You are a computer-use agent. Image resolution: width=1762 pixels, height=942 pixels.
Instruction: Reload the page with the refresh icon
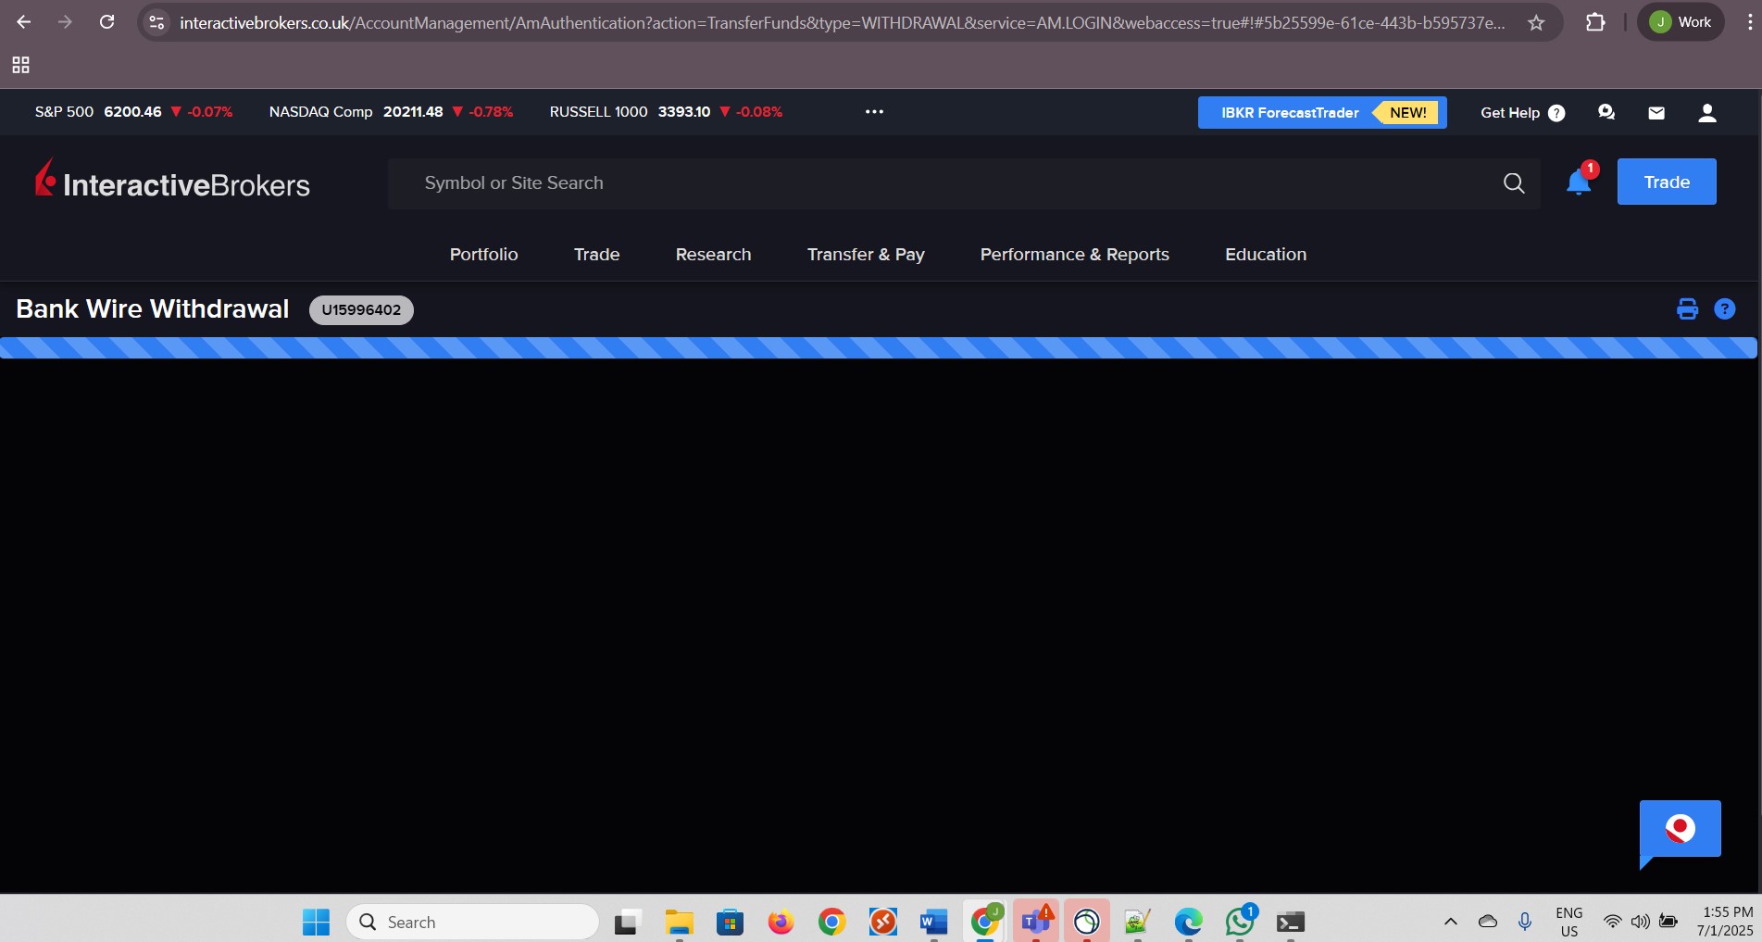[107, 22]
